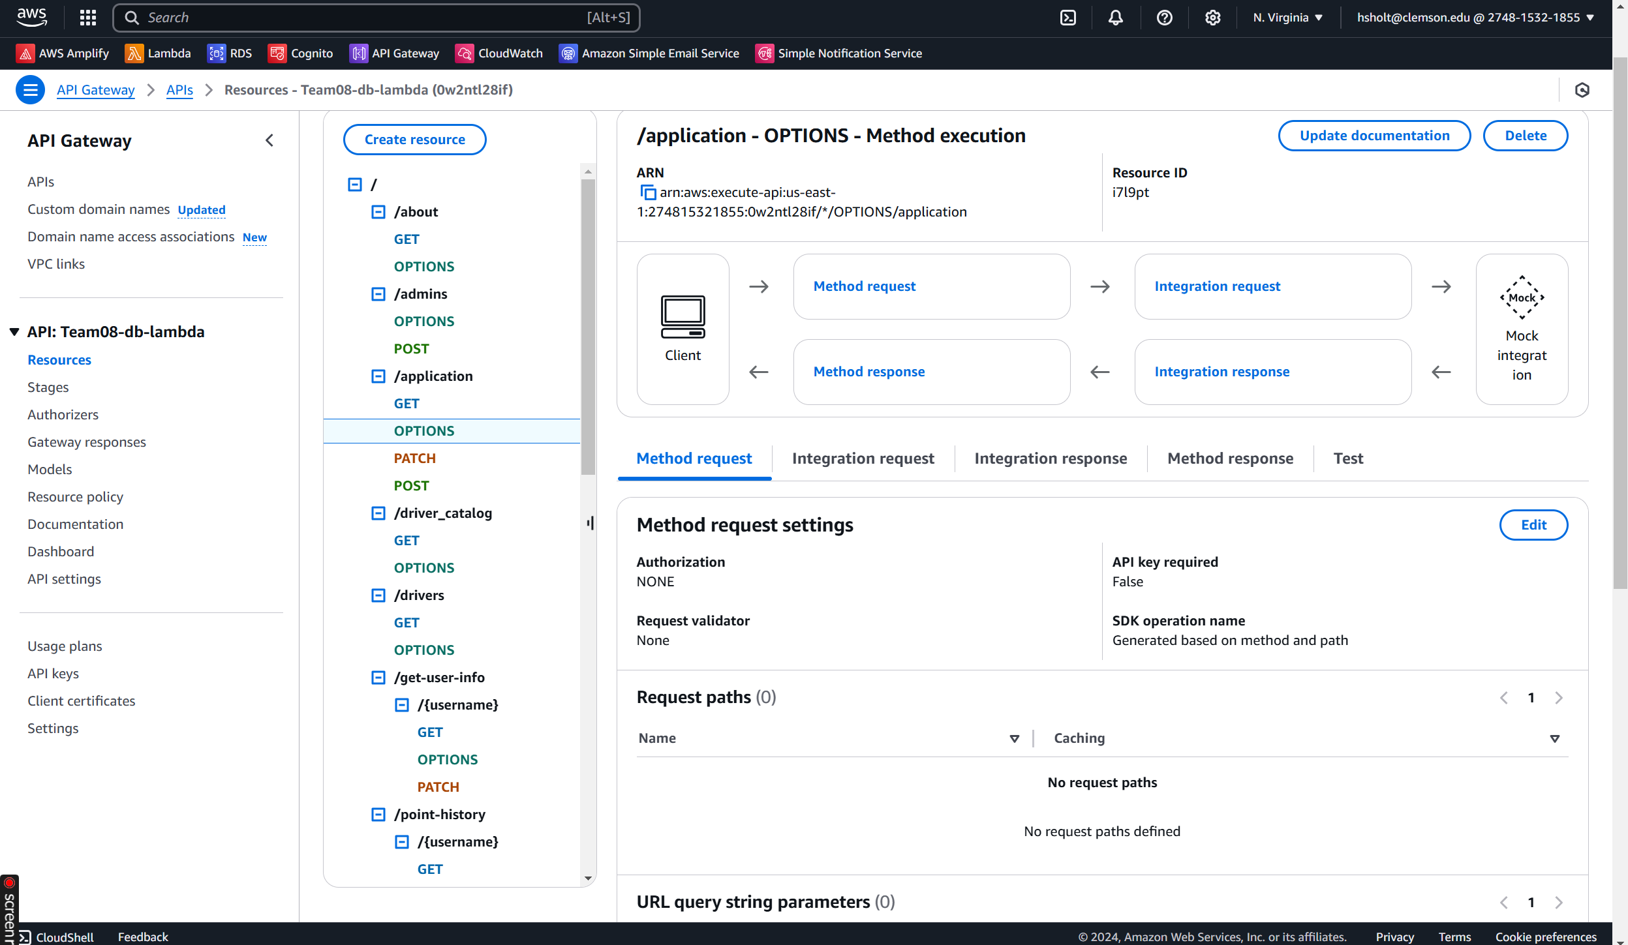The image size is (1628, 945).
Task: Collapse the /get-user-info resource node
Action: [x=378, y=678]
